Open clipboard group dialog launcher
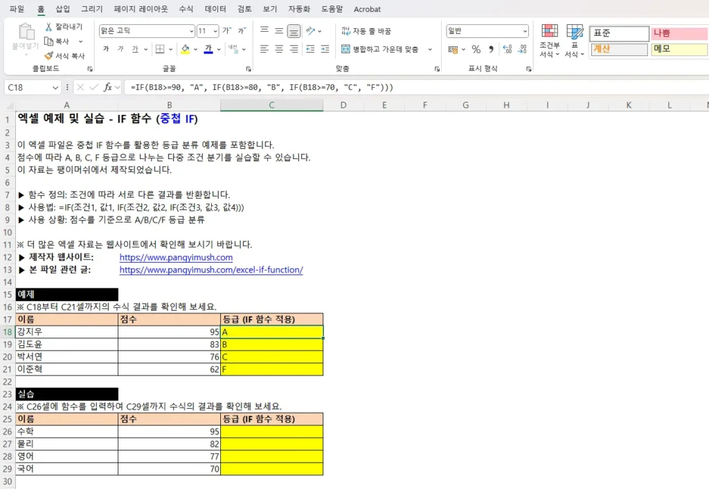Screen dimensions: 709x489 [x=90, y=69]
